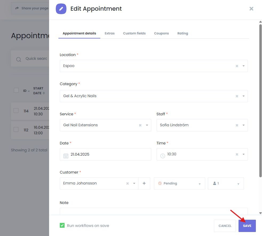
Task: Cancel editing the appointment
Action: 225,226
